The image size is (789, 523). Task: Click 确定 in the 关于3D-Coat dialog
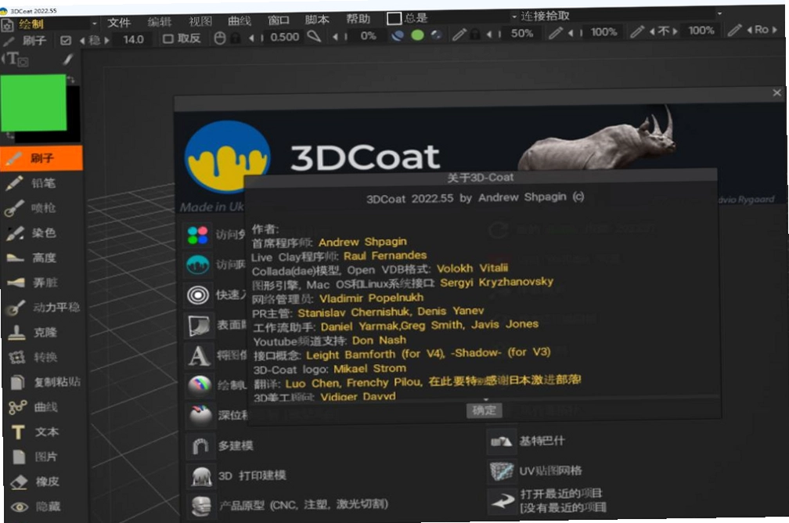[484, 410]
